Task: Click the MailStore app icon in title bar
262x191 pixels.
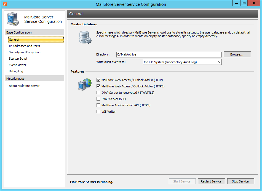Action: point(5,4)
